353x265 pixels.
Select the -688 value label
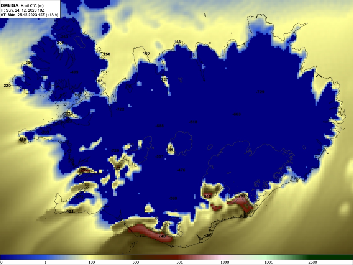point(160,126)
